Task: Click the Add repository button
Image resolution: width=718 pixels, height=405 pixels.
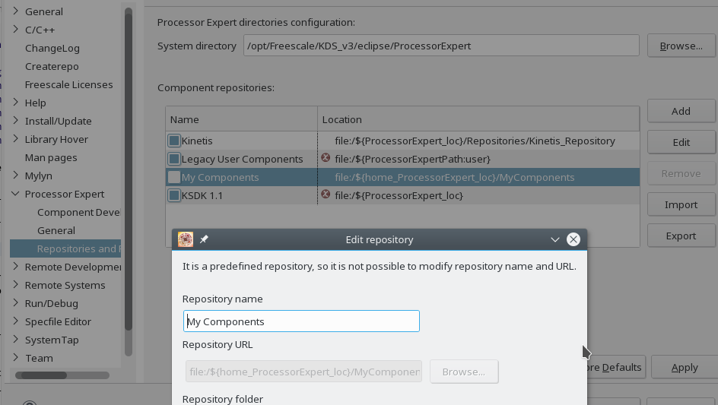Action: click(x=681, y=111)
